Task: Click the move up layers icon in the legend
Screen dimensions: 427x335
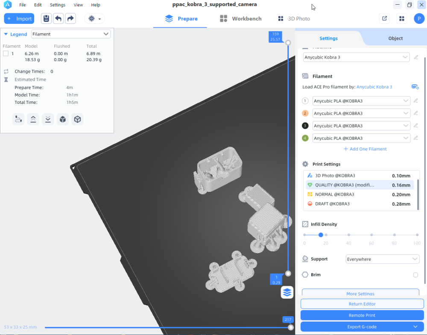Action: click(x=33, y=119)
